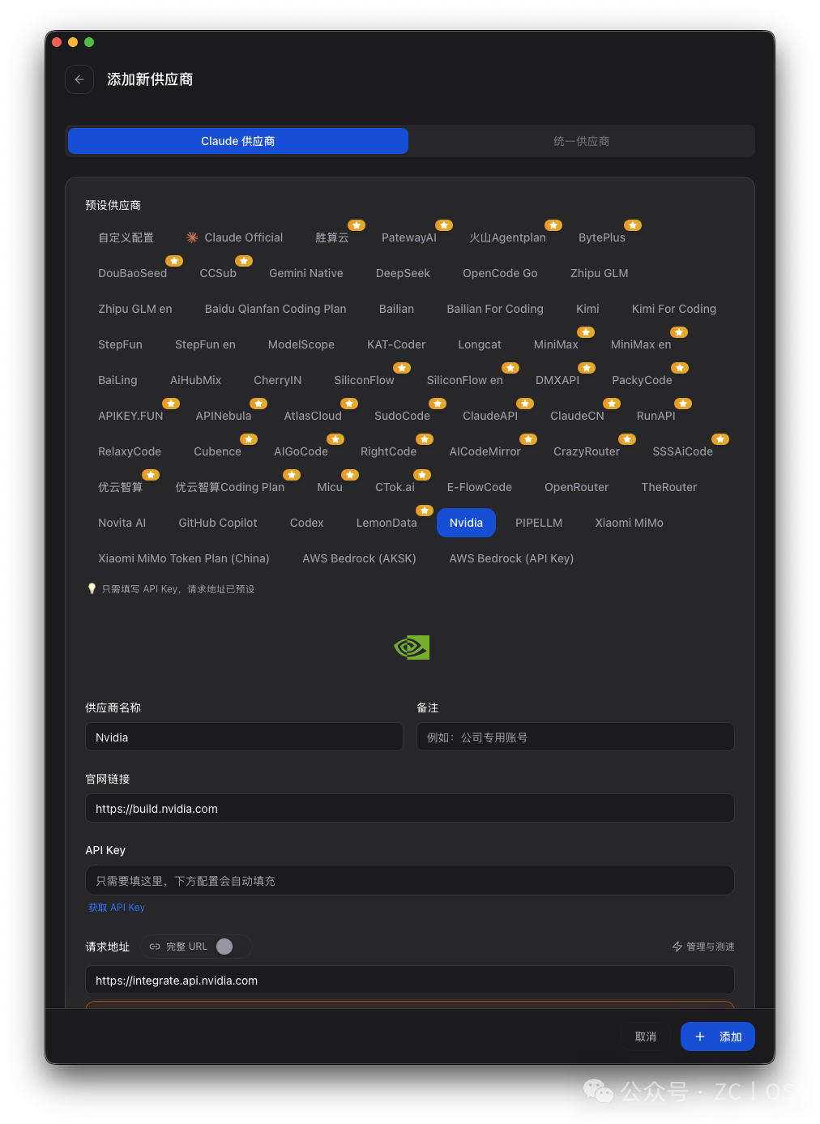The height and width of the screenshot is (1124, 820).
Task: Pick the Longcat preset
Action: (480, 344)
